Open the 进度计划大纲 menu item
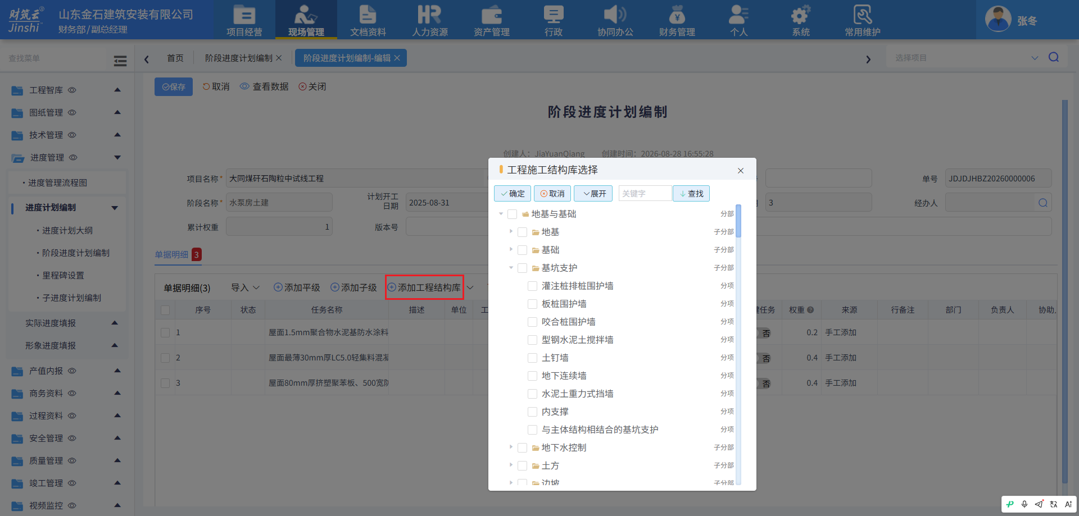 [x=67, y=230]
